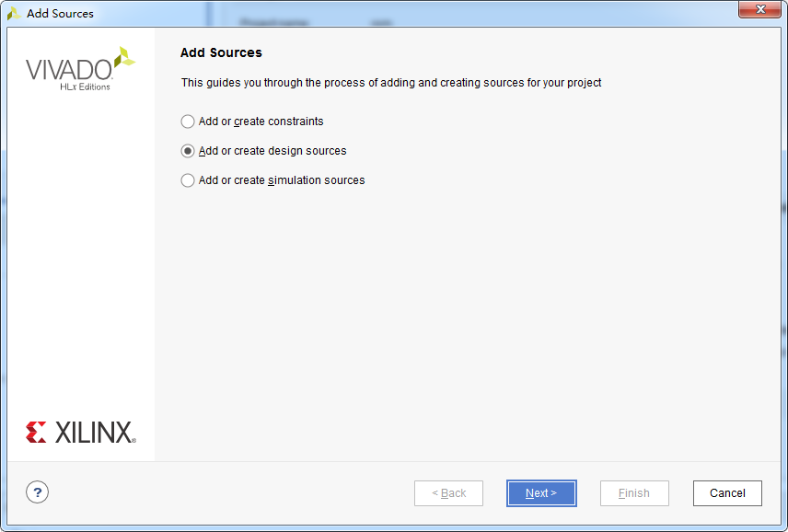788x532 pixels.
Task: Select the simulation sources radio button circle
Action: click(x=188, y=180)
